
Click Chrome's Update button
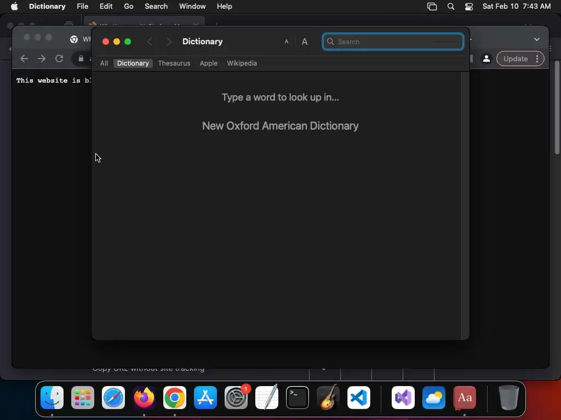point(516,59)
